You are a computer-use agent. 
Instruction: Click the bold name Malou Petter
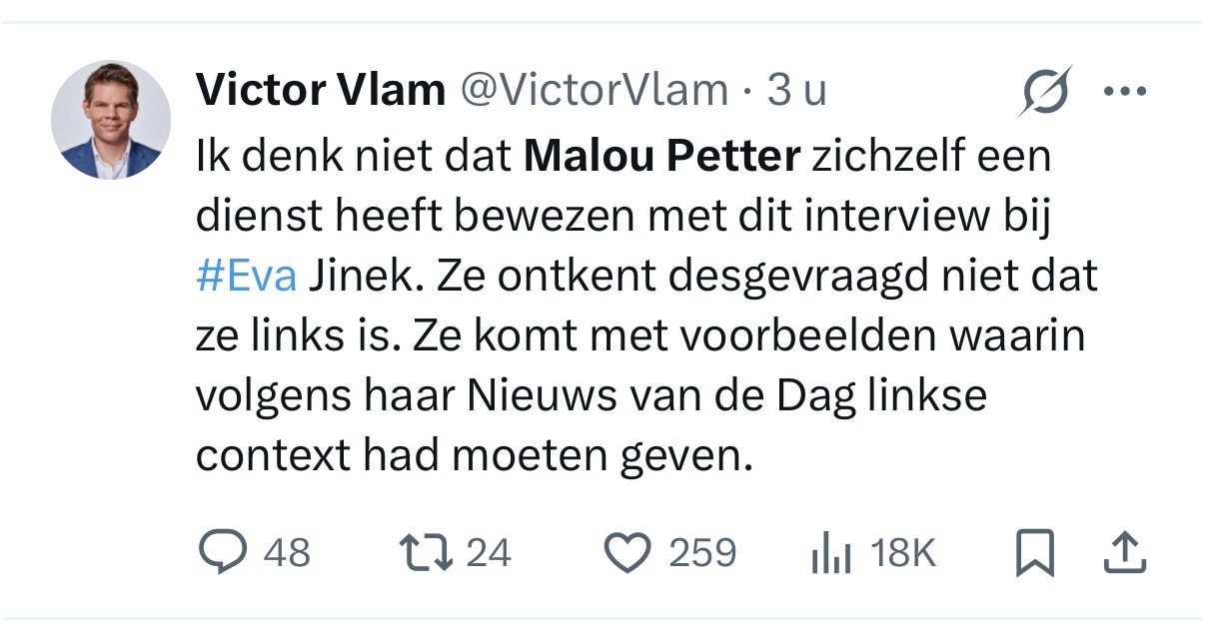662,157
